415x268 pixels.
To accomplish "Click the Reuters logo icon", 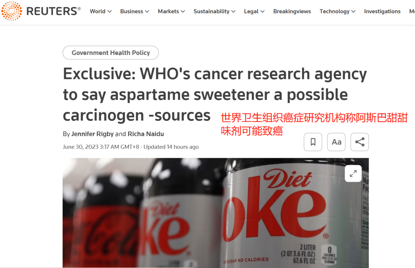I will coord(12,11).
